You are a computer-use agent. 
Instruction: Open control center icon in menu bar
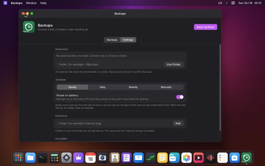tap(233, 3)
